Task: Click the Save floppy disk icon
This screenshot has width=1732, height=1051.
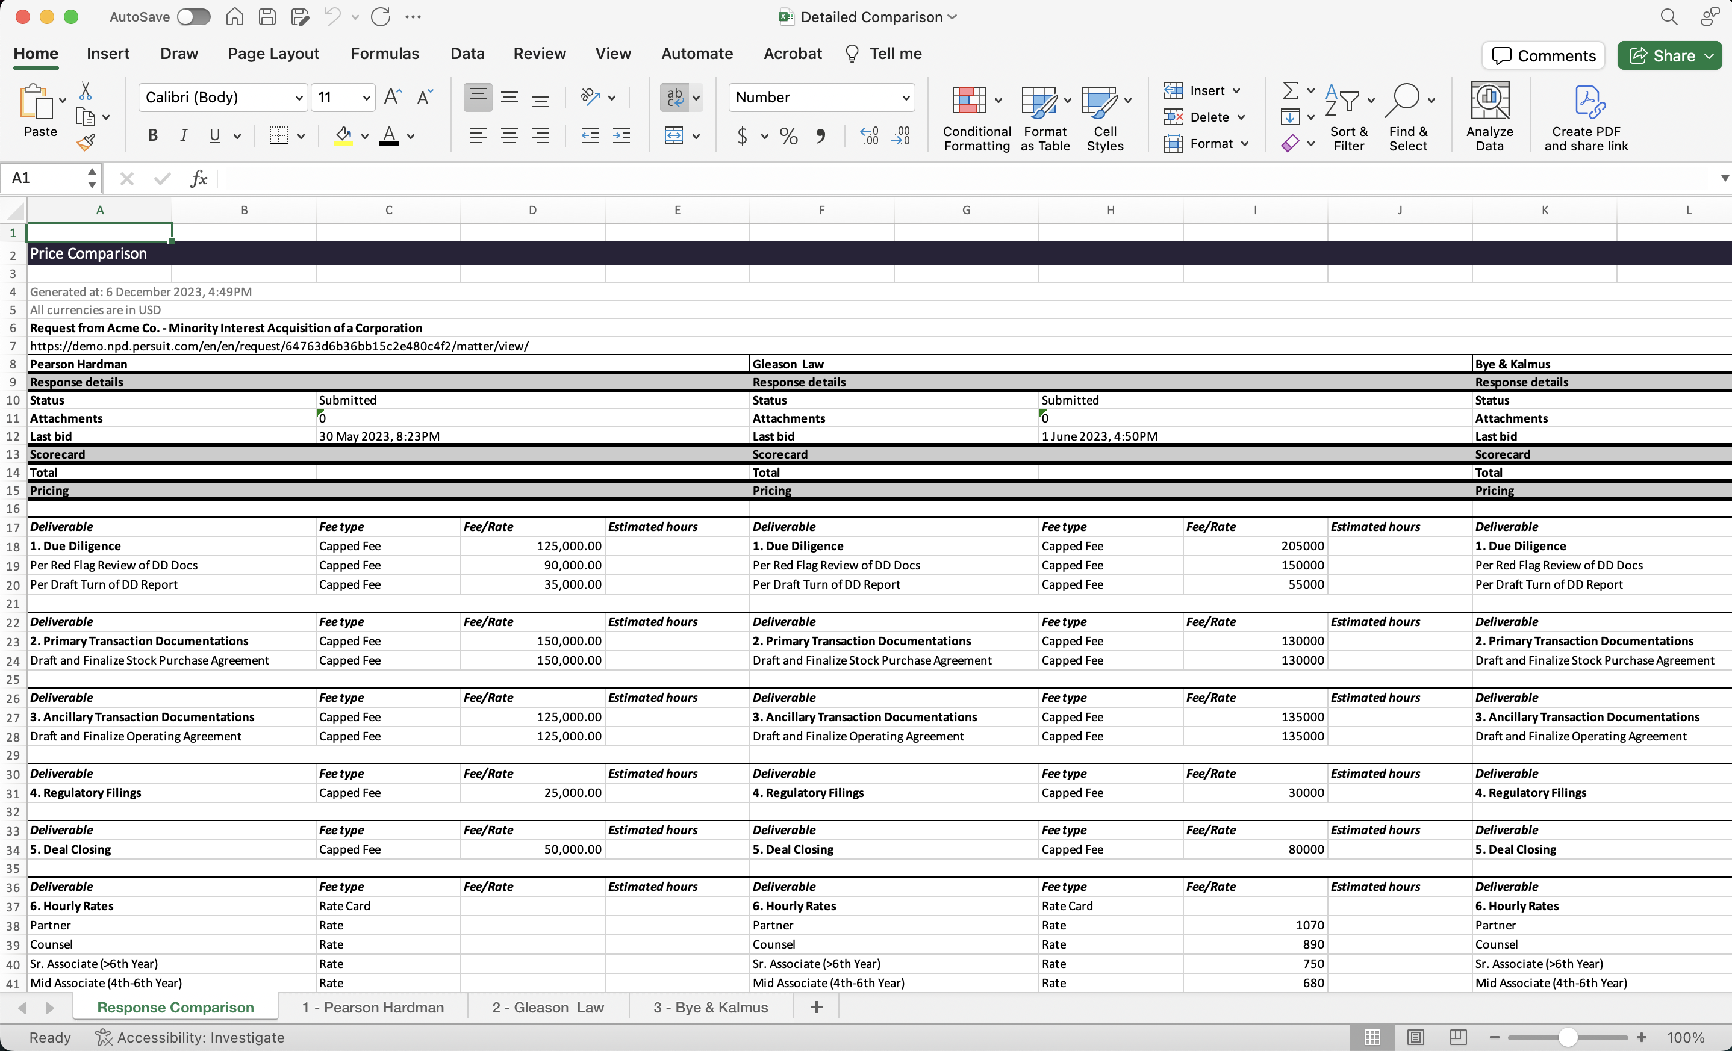Action: pos(267,17)
